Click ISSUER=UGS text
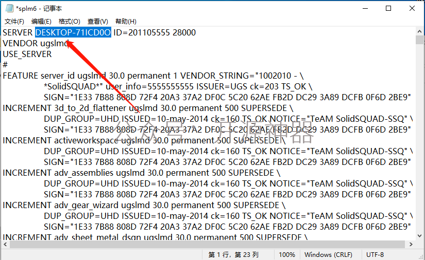425x260 pixels. click(x=222, y=86)
